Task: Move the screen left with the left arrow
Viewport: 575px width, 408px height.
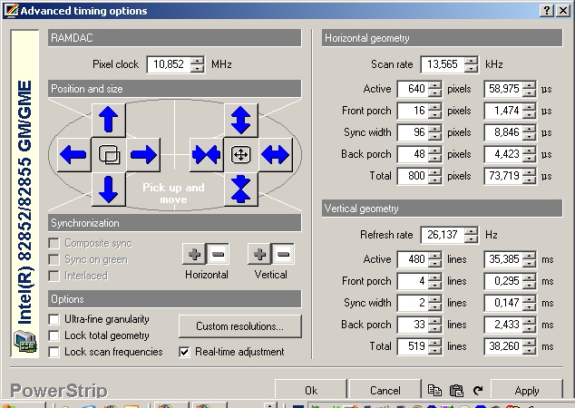Action: tap(74, 154)
